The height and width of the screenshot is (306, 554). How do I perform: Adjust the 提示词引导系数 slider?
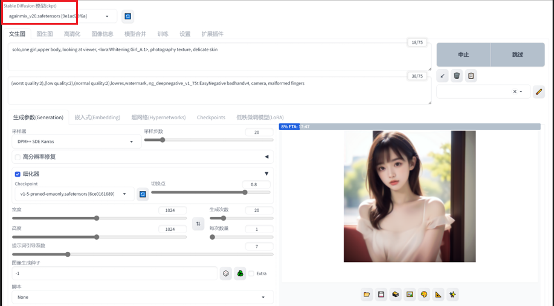pos(68,254)
